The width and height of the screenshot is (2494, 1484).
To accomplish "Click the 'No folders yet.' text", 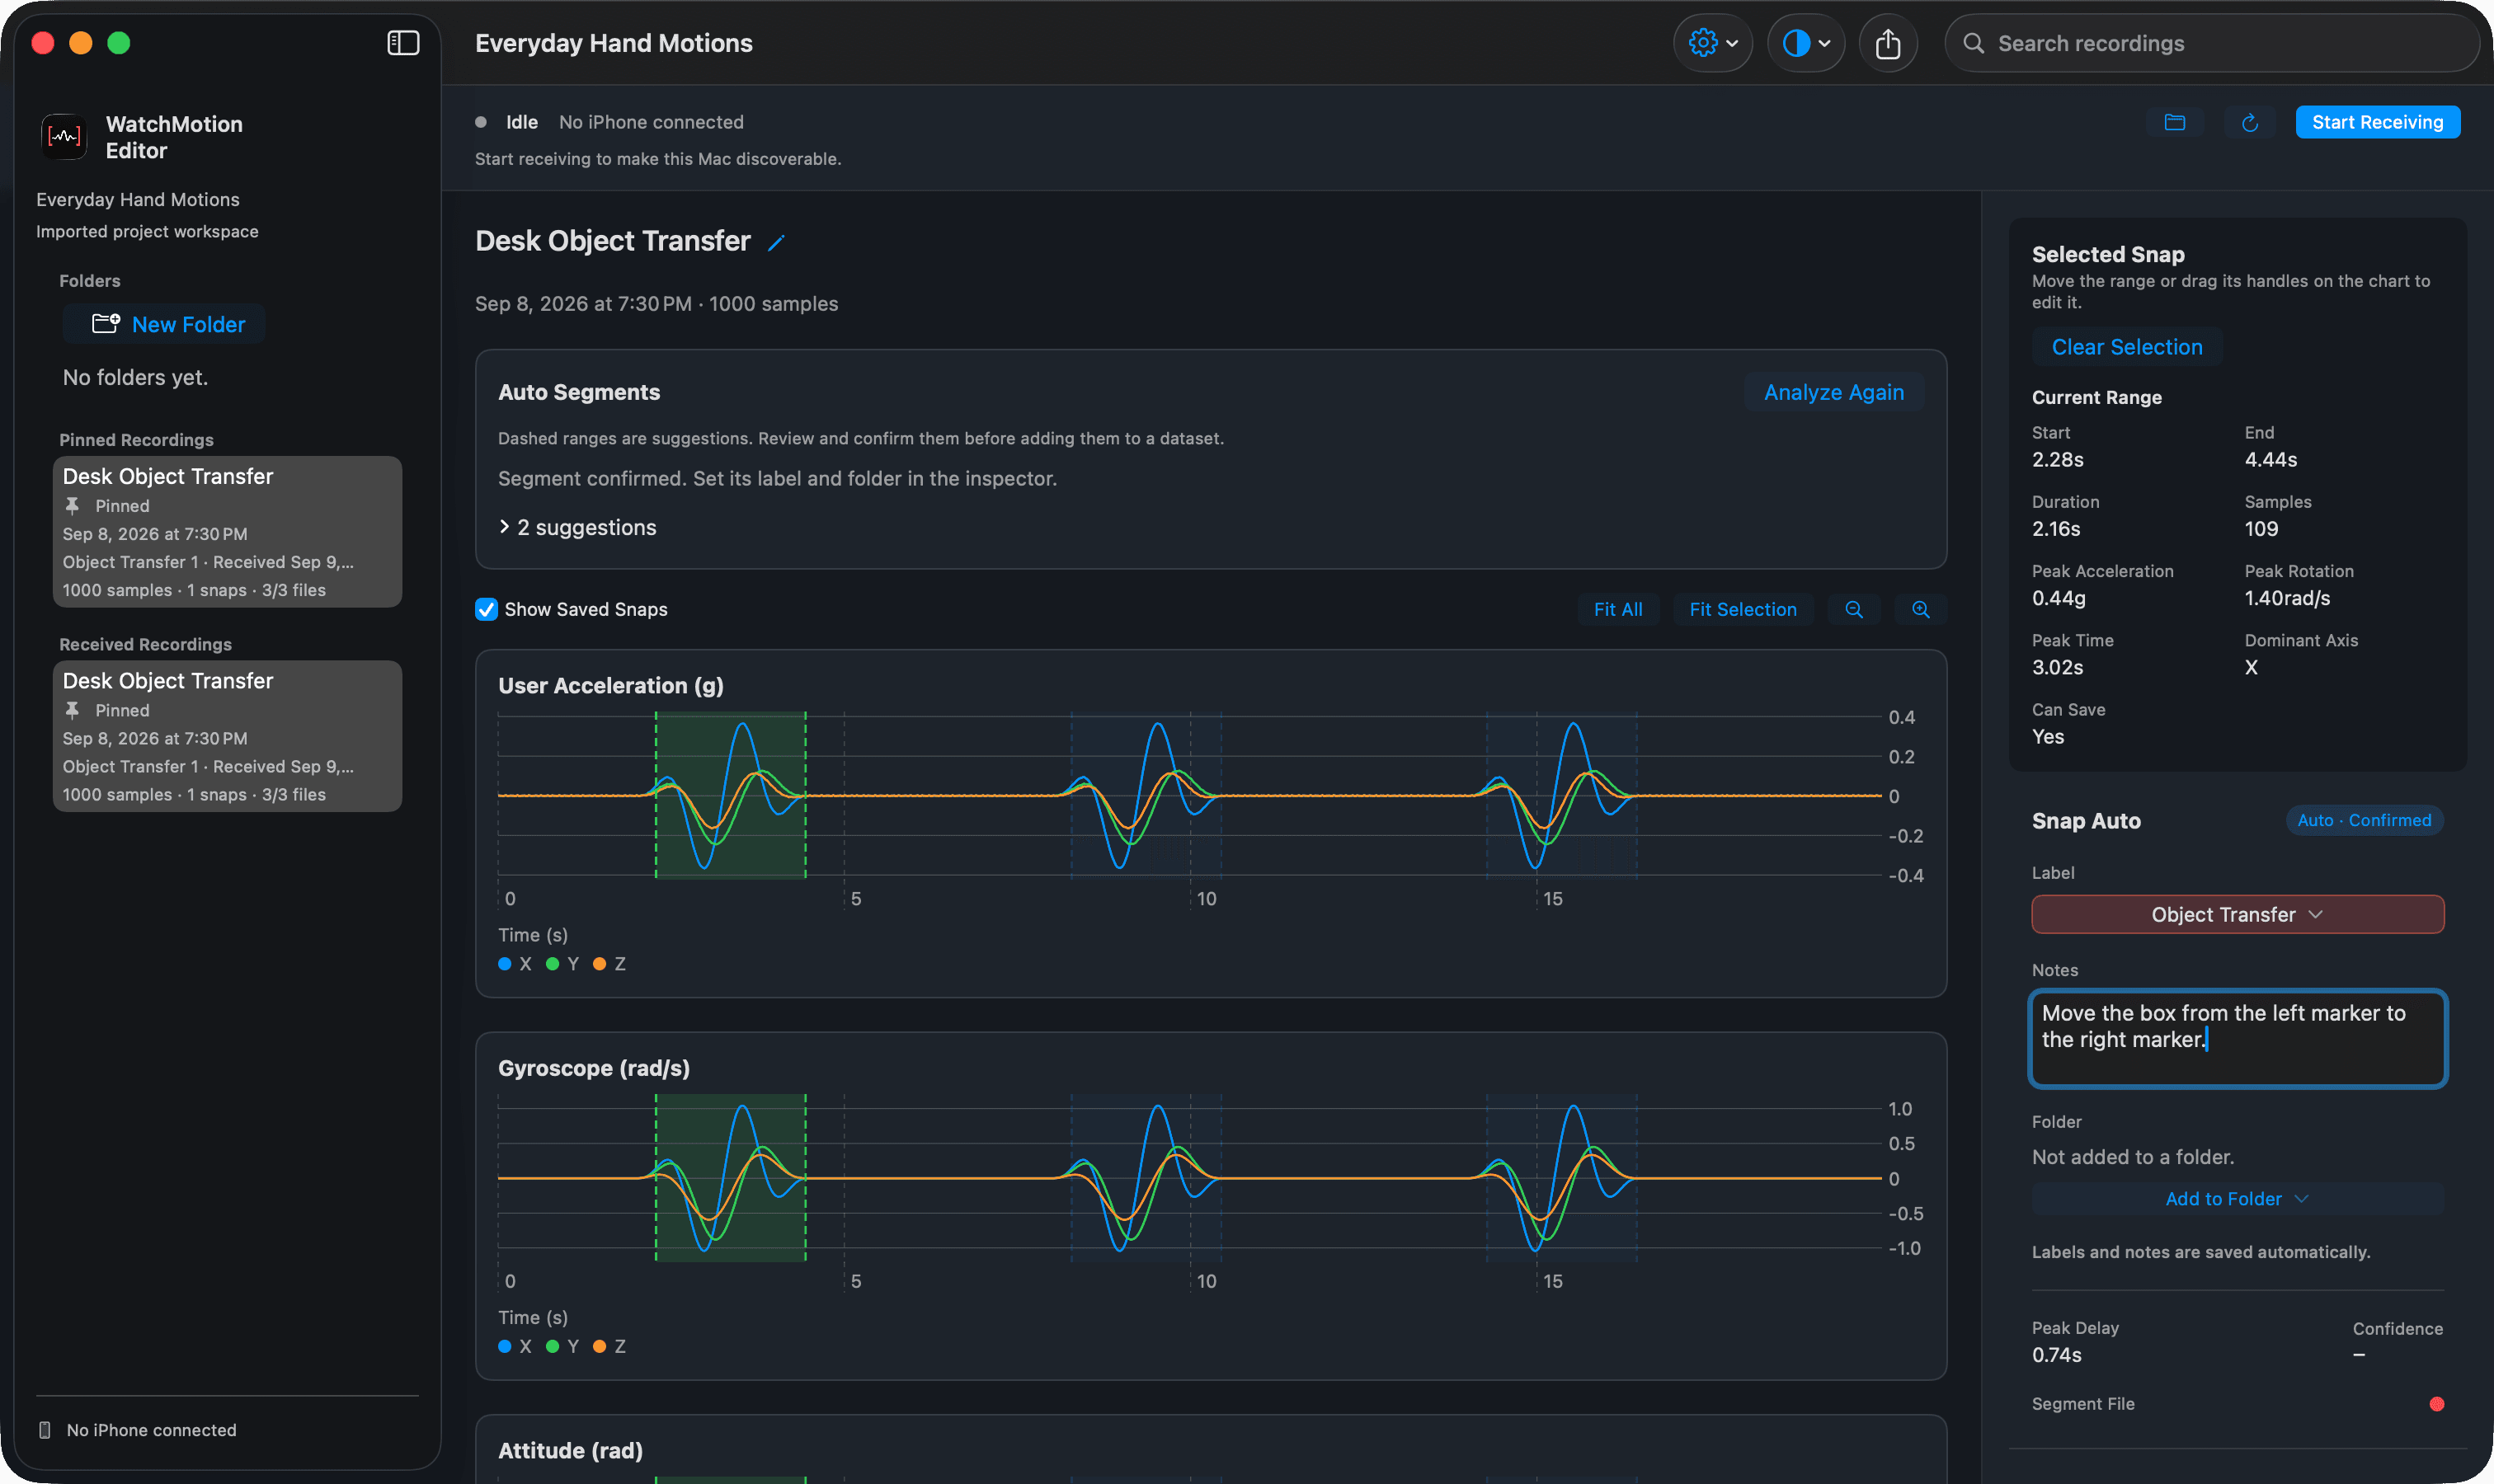I will pos(135,377).
